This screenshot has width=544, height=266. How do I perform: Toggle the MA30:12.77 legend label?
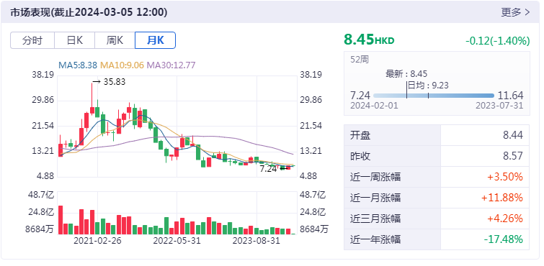(171, 65)
